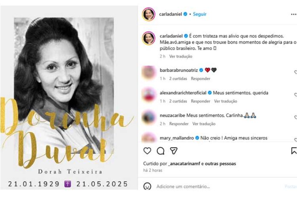Like barbarabrunoatriz's comment with small heart
297x198 pixels.
point(296,72)
